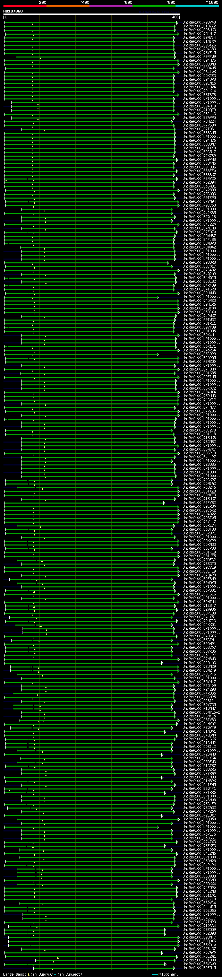The height and width of the screenshot is (977, 222).
Task: Select hit label UniRef100_Q9LN15
Action: click(x=199, y=84)
